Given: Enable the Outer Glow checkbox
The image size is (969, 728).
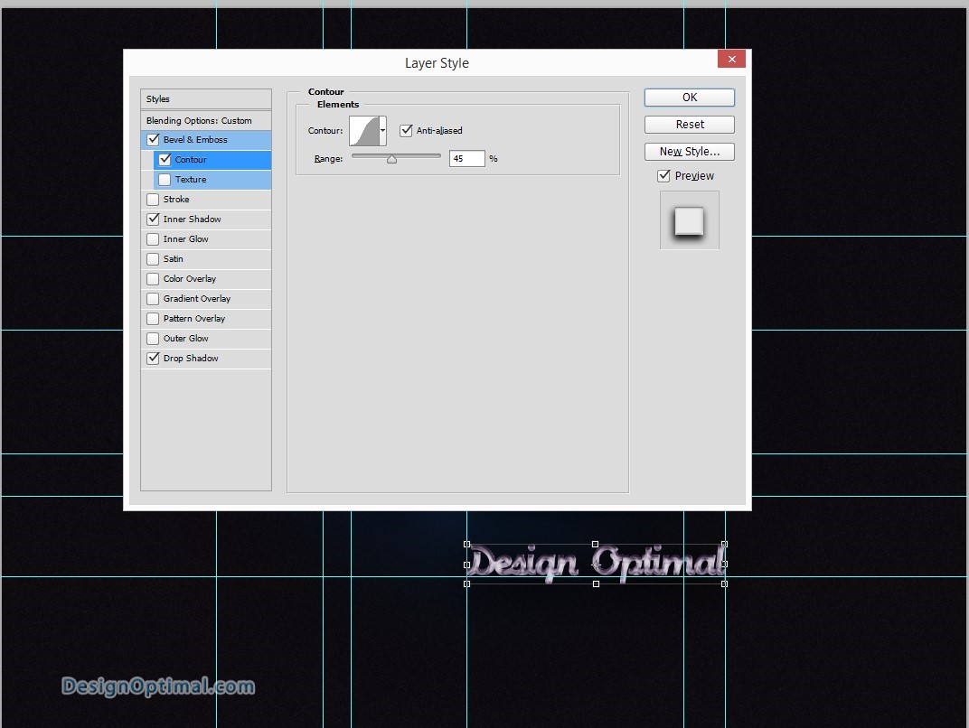Looking at the screenshot, I should 154,339.
